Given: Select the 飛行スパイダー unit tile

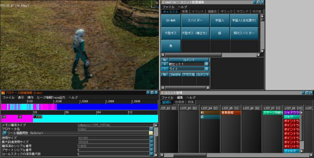Looking at the screenshot, I should (244, 33).
